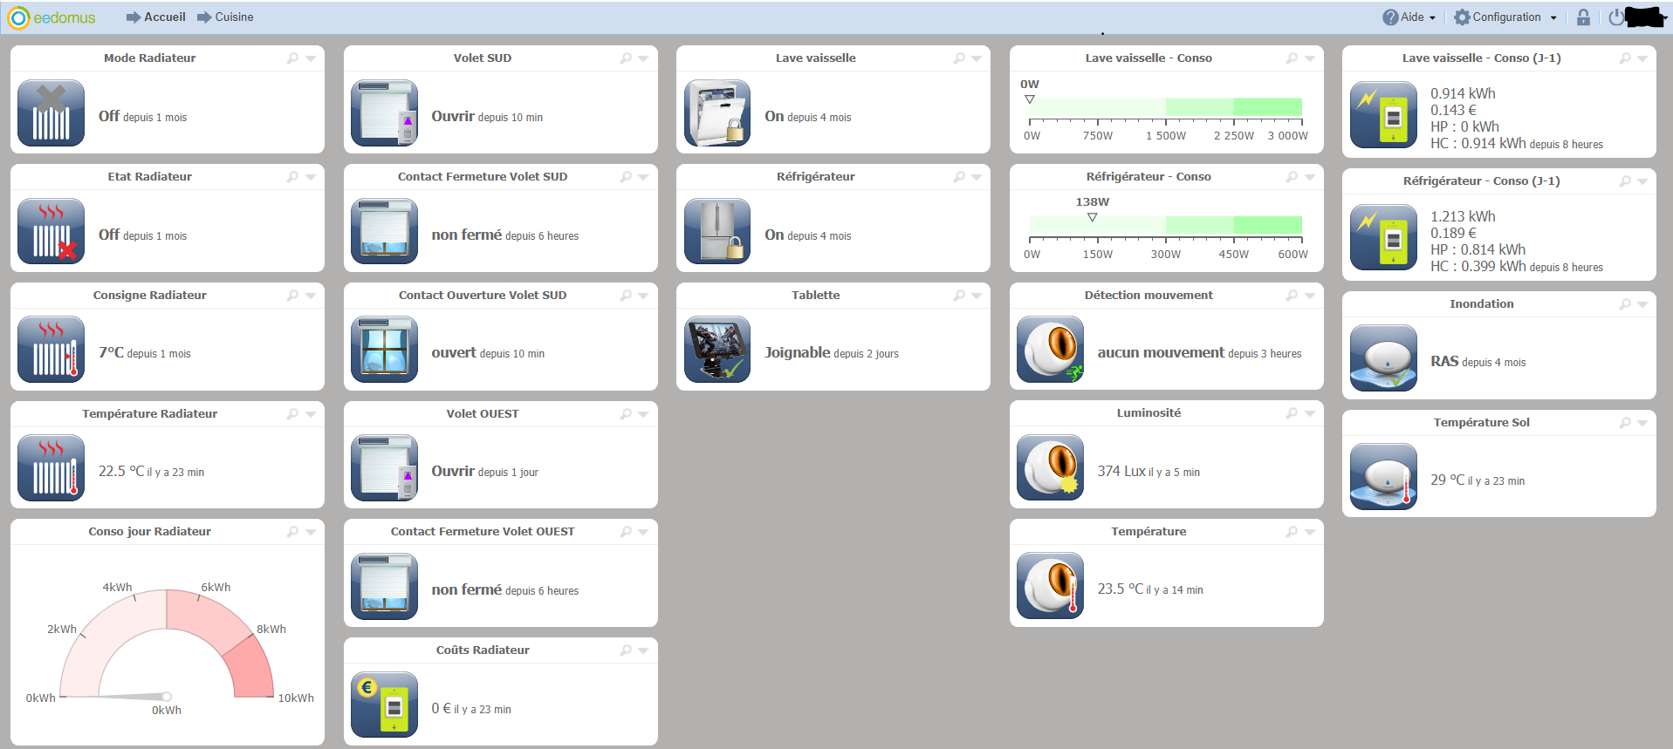Viewport: 1673px width, 749px height.
Task: Click the Réfrigérateur - Conso power gauge bar
Action: click(1165, 225)
